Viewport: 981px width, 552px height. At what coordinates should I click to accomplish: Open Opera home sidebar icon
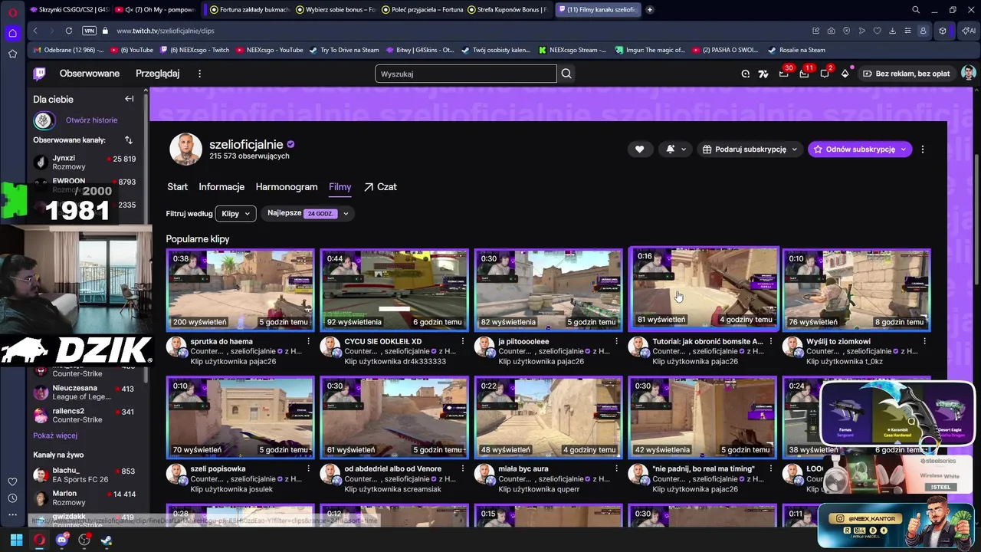(12, 33)
